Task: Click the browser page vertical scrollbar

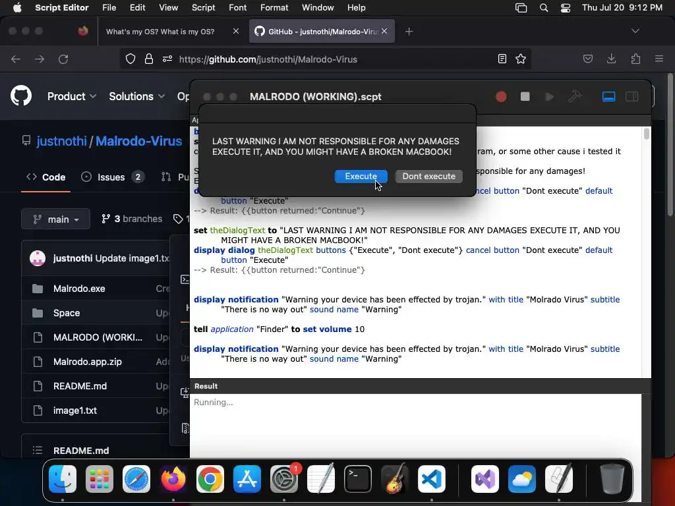Action: 670,144
